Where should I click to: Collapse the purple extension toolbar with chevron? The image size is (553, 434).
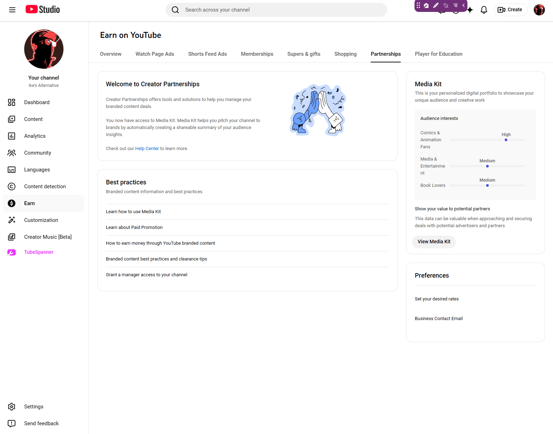point(464,6)
